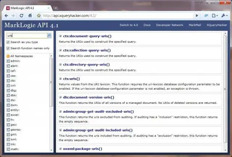Click the fn: namespace icon
This screenshot has width=232, height=157.
8,120
